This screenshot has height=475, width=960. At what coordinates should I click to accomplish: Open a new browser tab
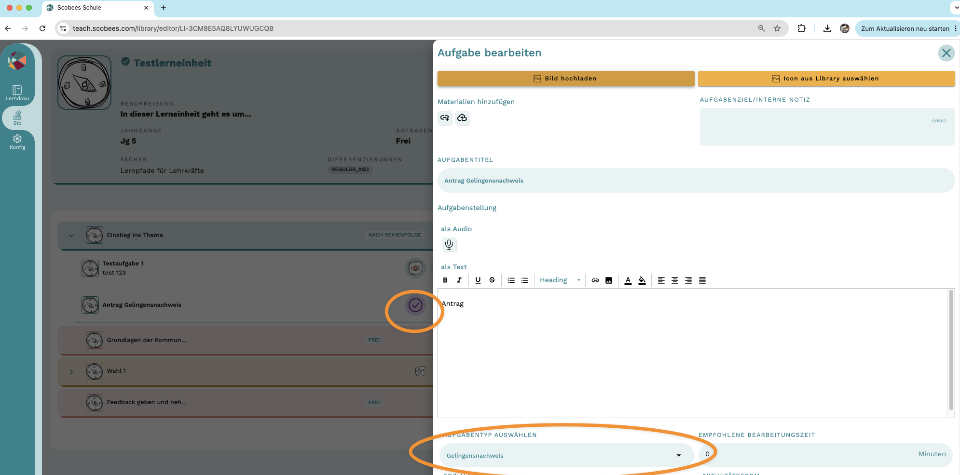click(164, 8)
